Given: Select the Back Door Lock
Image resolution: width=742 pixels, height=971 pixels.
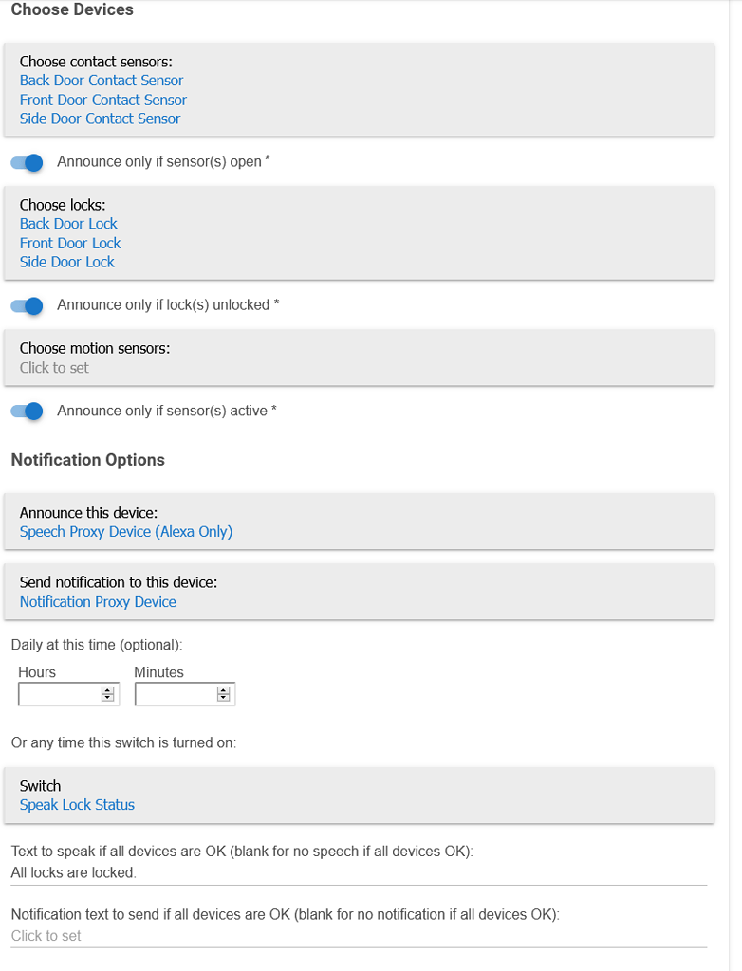Looking at the screenshot, I should [x=68, y=224].
